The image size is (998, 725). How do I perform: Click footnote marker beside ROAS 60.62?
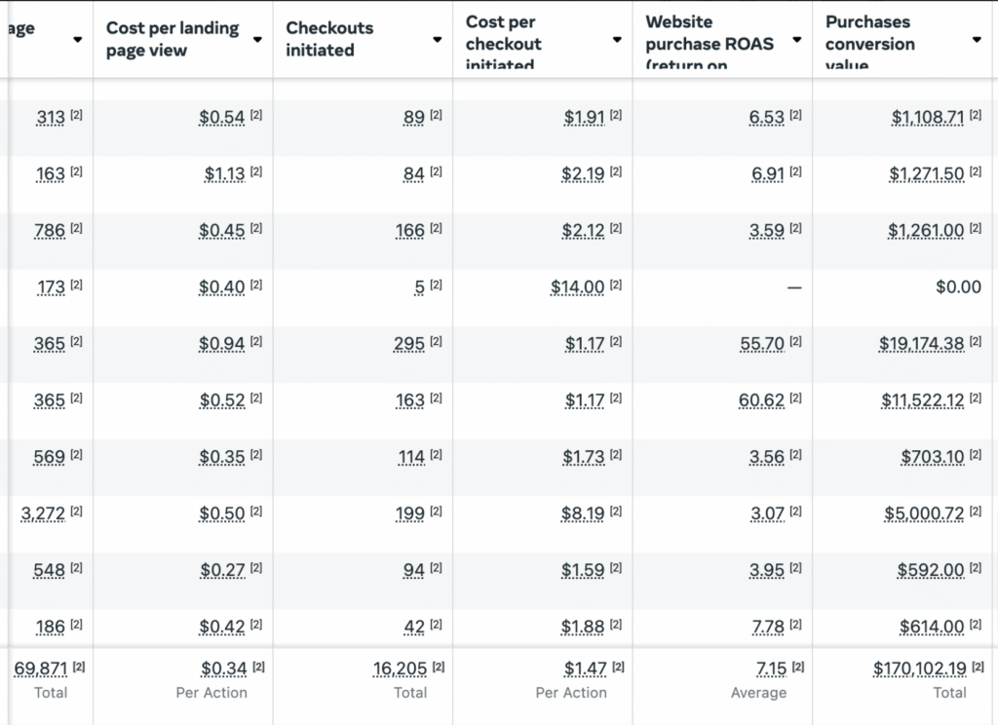coord(795,399)
